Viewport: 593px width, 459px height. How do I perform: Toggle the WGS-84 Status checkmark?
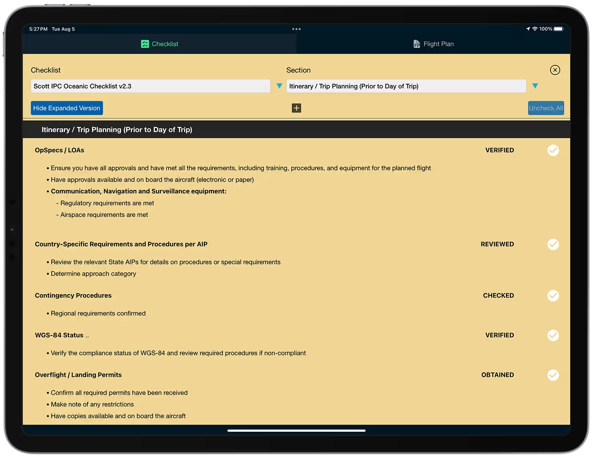click(x=553, y=335)
